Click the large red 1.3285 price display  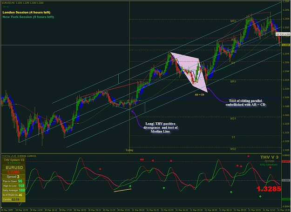[x=269, y=189]
